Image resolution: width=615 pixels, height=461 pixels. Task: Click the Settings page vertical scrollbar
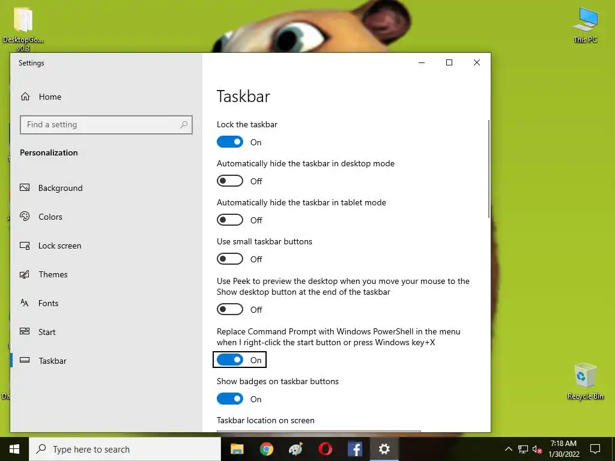click(x=489, y=169)
